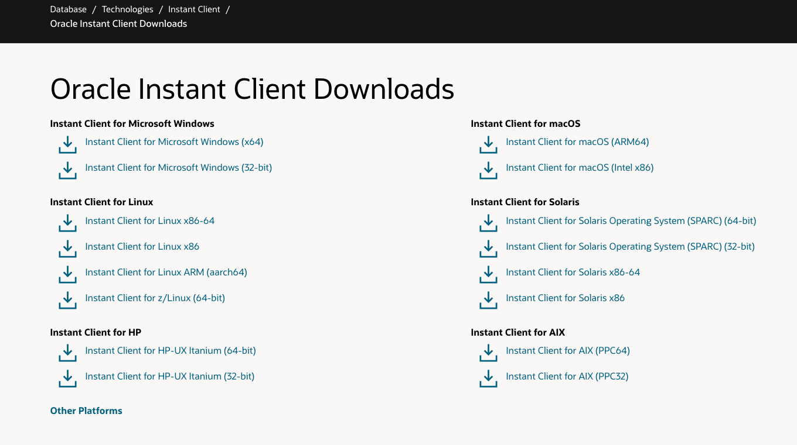
Task: Open Instant Client for AIX (PPC64) link
Action: [x=568, y=350]
